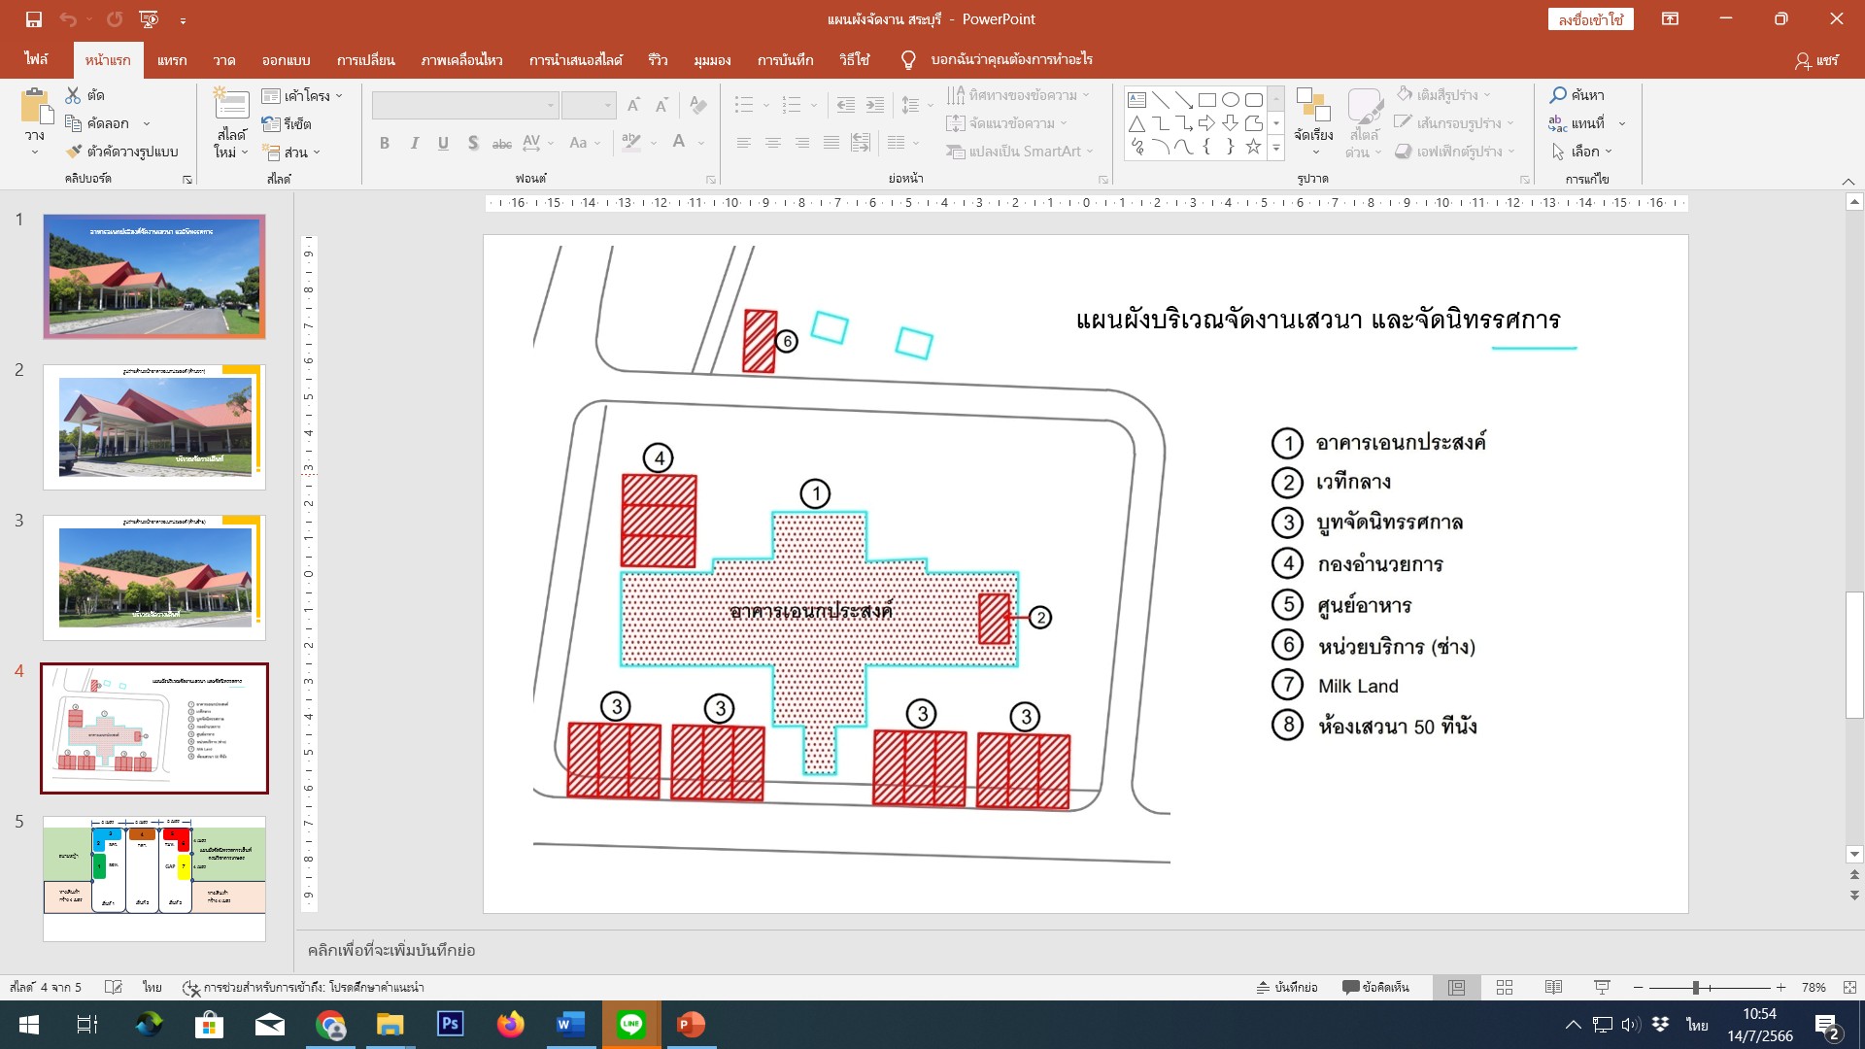Viewport: 1865px width, 1049px height.
Task: Switch to the Design (ออกแบบ) tab
Action: 286,59
